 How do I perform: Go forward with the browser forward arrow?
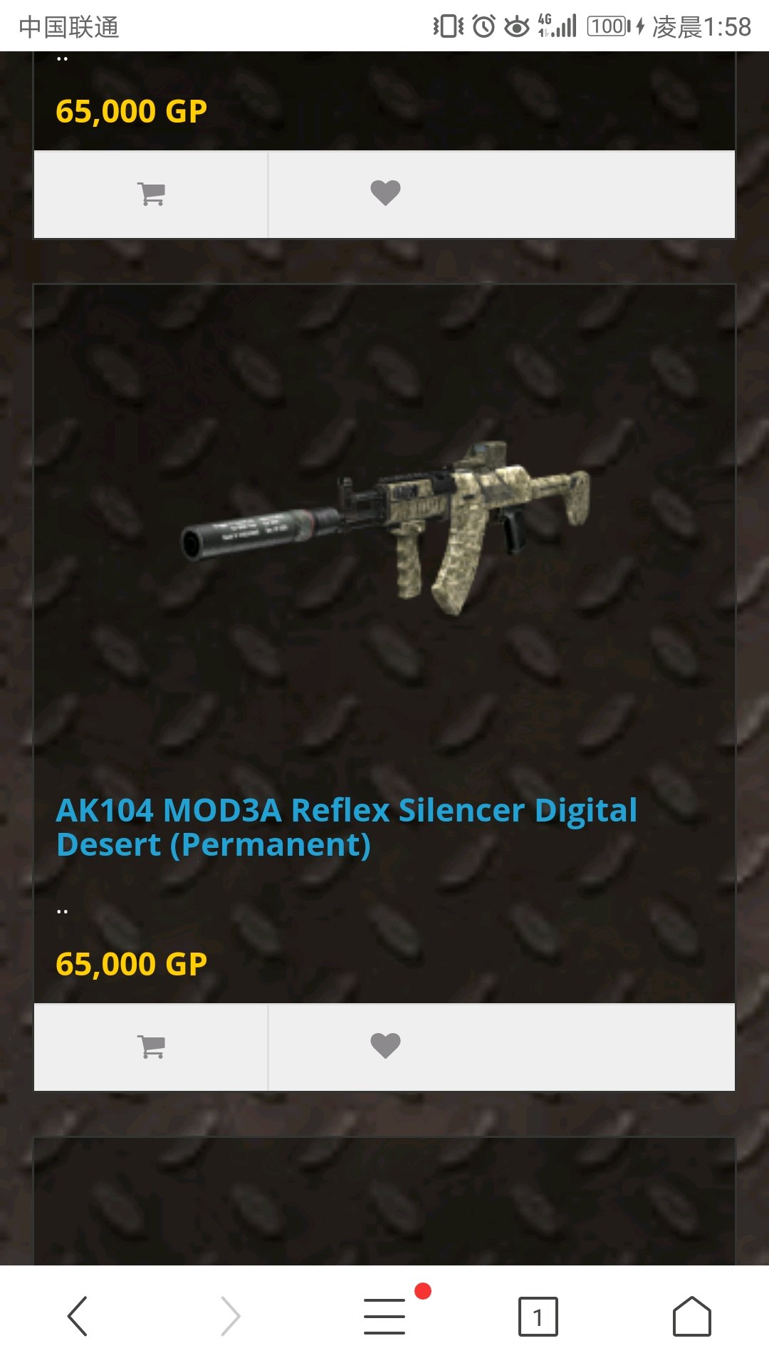231,1316
